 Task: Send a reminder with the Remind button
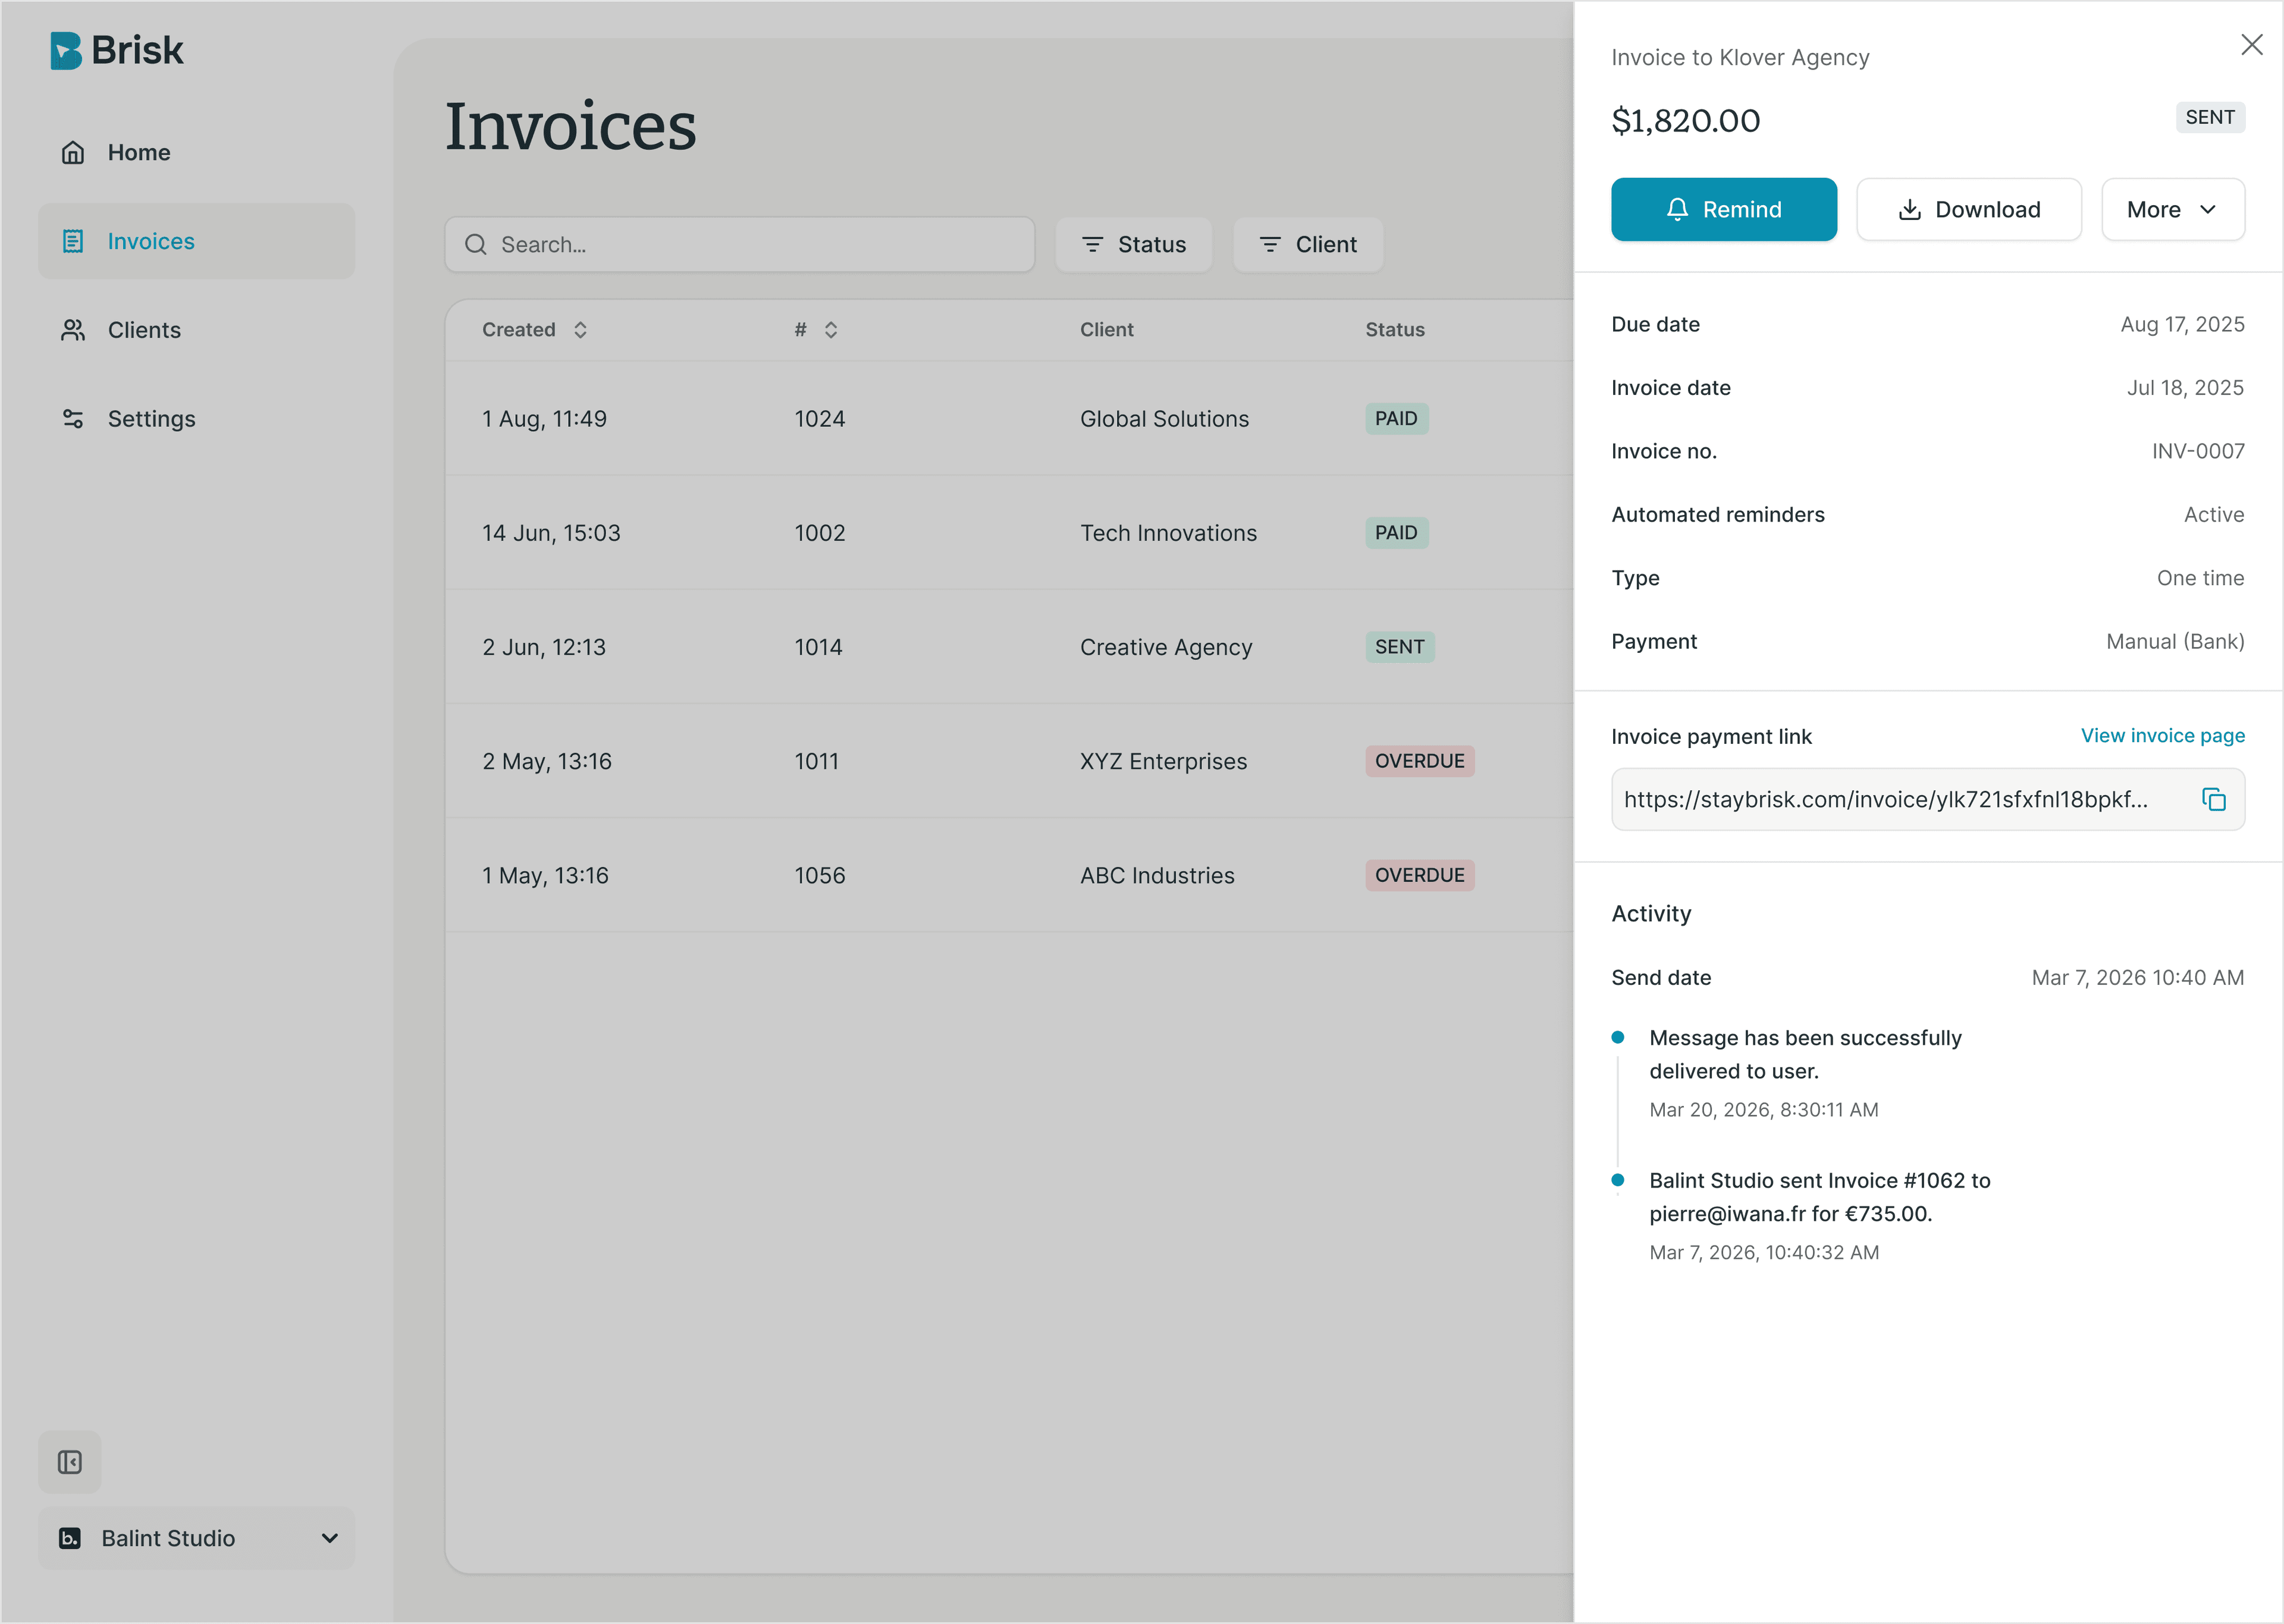click(x=1724, y=209)
